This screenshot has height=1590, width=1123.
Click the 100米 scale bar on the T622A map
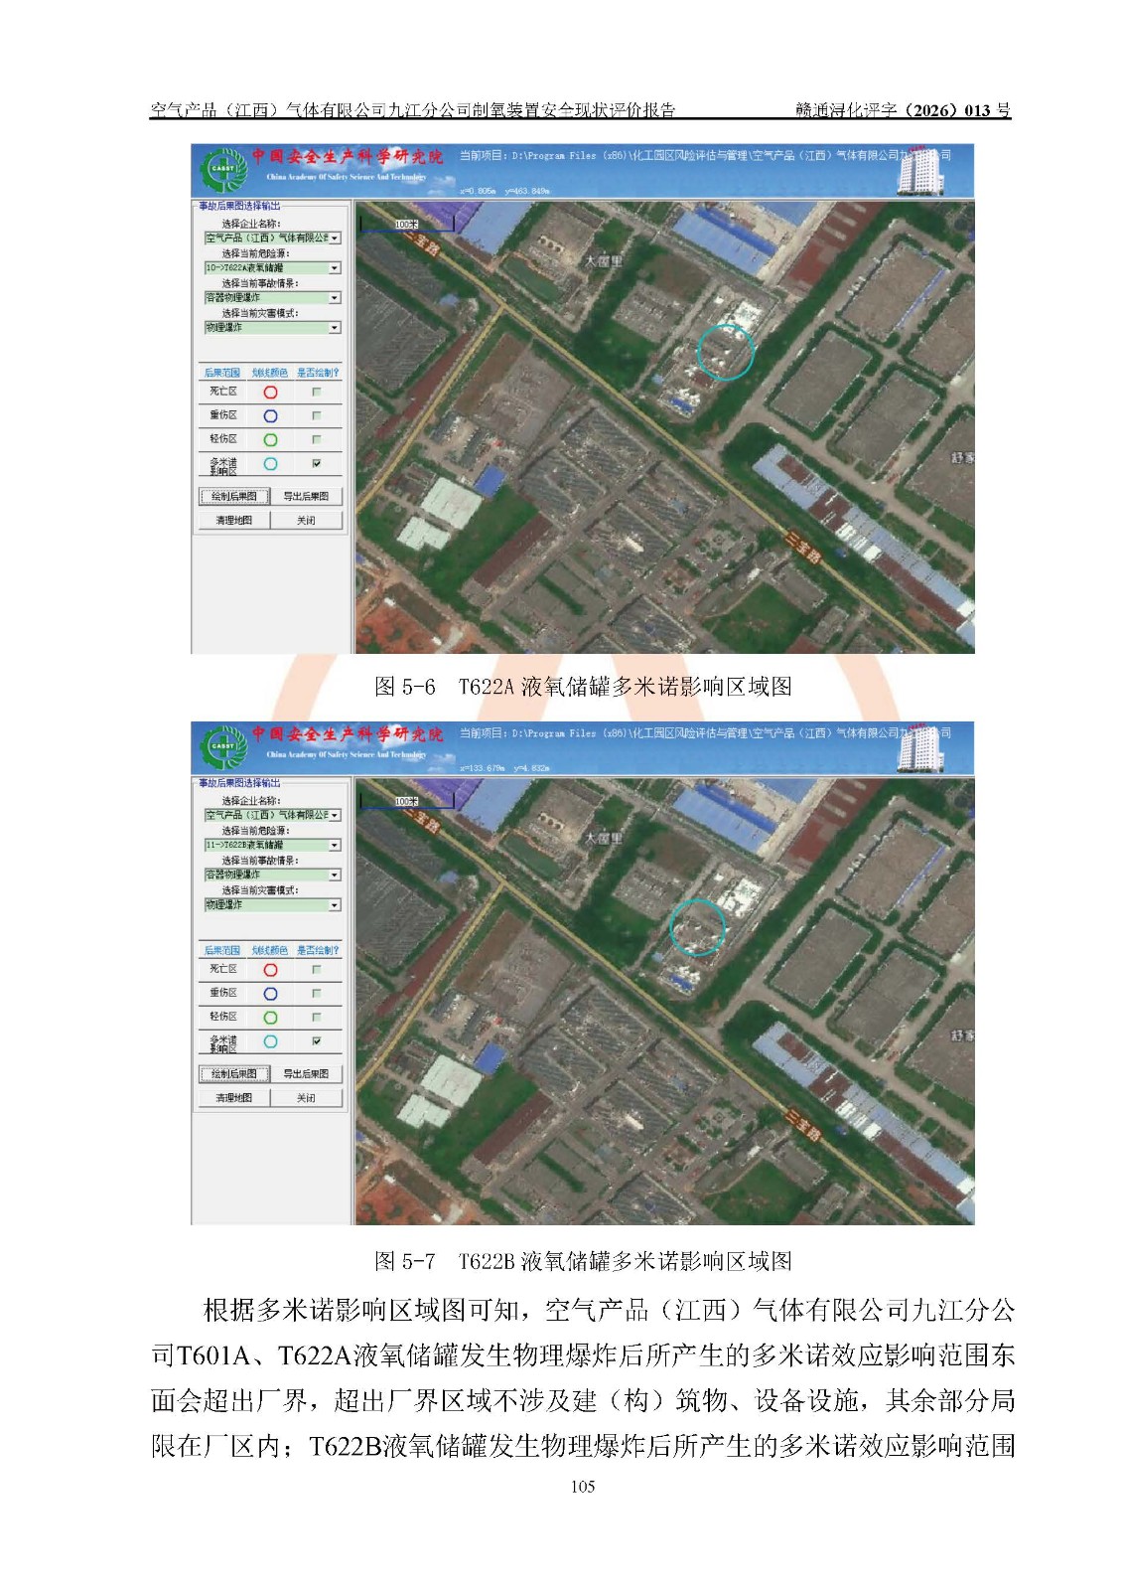pos(406,226)
